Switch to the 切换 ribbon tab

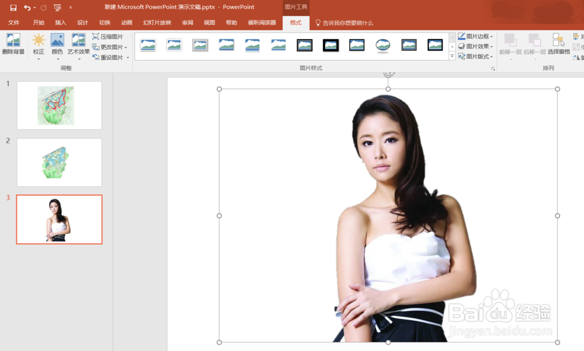click(105, 23)
